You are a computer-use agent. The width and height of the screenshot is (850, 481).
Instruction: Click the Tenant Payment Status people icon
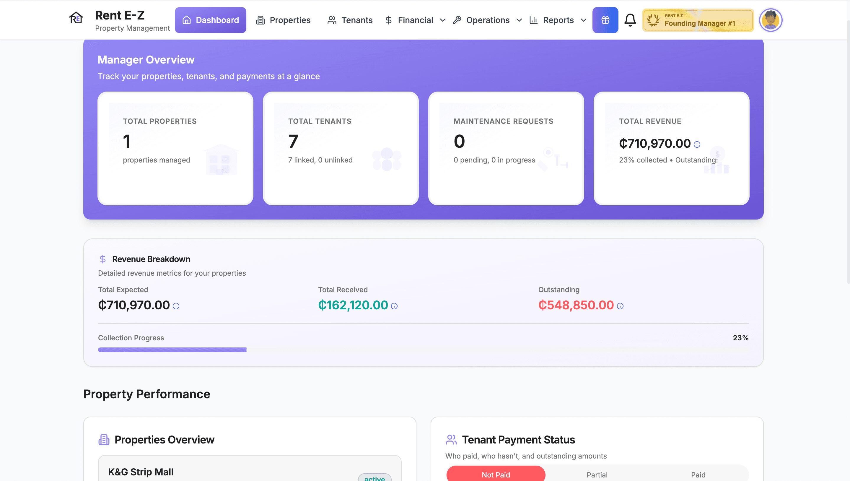point(451,440)
